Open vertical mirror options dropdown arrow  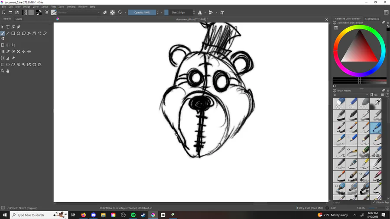pos(216,13)
